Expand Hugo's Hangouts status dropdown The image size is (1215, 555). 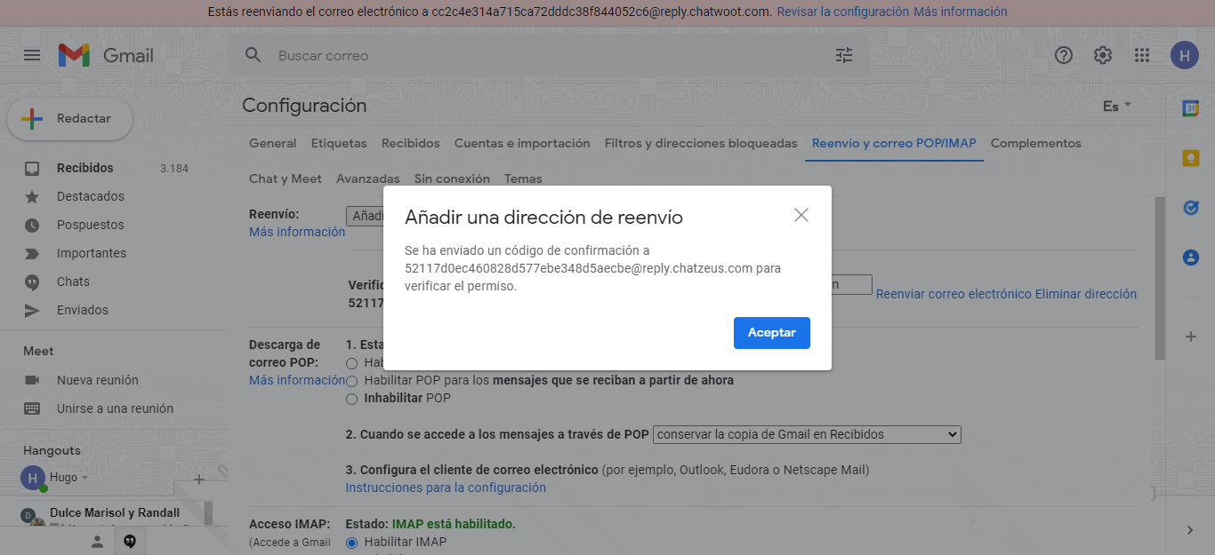85,478
